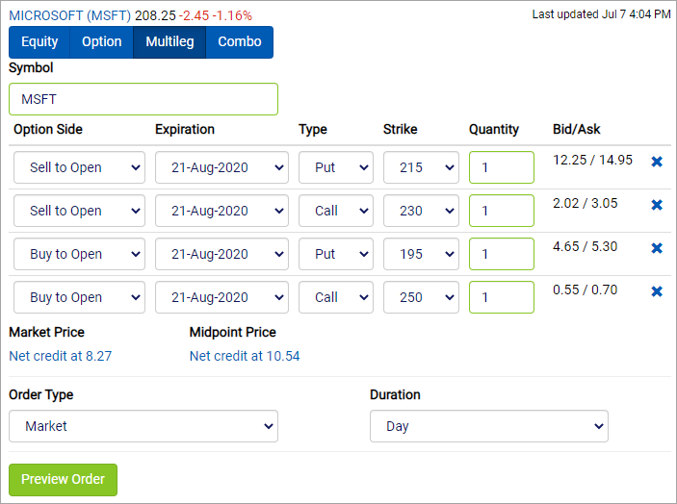The height and width of the screenshot is (504, 677).
Task: Expand Expiration dropdown for the 250 Call leg
Action: click(221, 297)
